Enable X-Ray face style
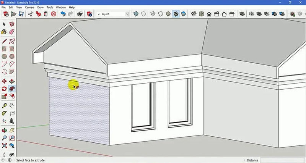This screenshot has width=306, height=163. click(136, 14)
